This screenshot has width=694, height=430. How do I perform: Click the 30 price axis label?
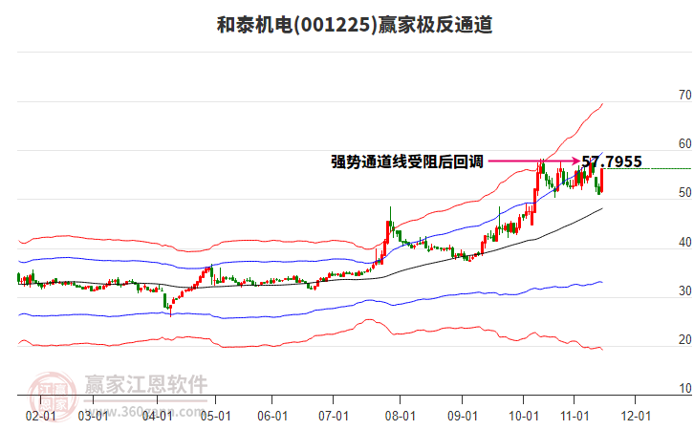click(x=684, y=290)
